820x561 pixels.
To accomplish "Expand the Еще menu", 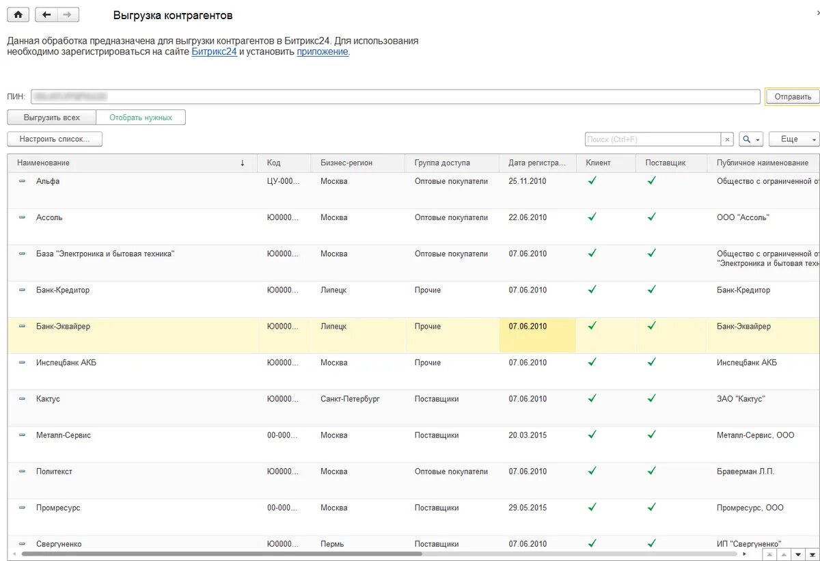I will (x=793, y=139).
